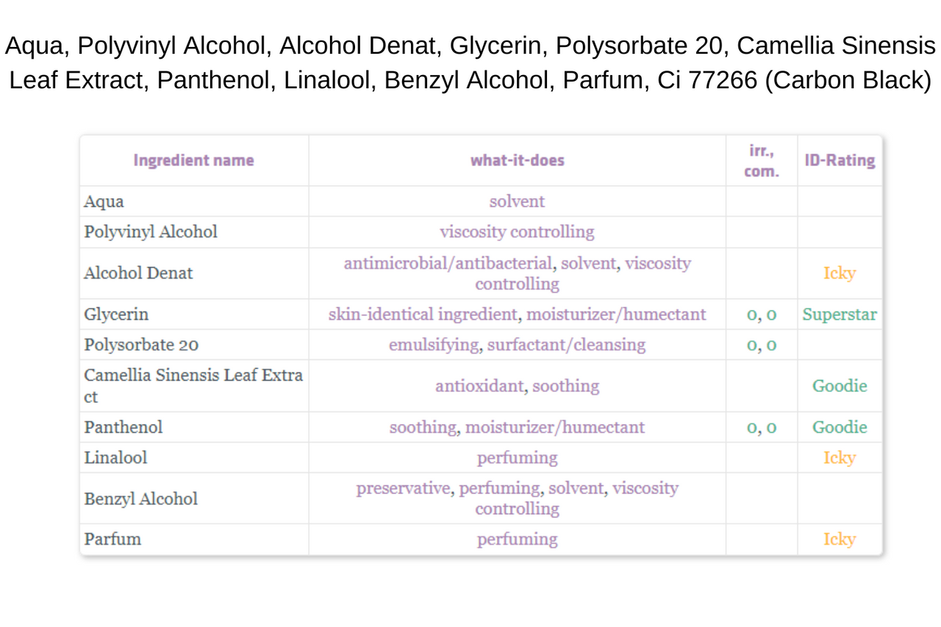The image size is (941, 627).
Task: Open Camellia Sinensis Leaf Extract entry
Action: [x=193, y=386]
